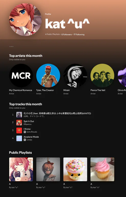Open playlist with pink frosting cupcake cover
126x197 pixels.
[102, 169]
